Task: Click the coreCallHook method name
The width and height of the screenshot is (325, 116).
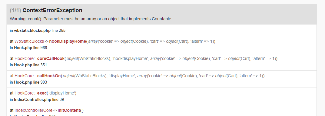Action: coord(51,58)
